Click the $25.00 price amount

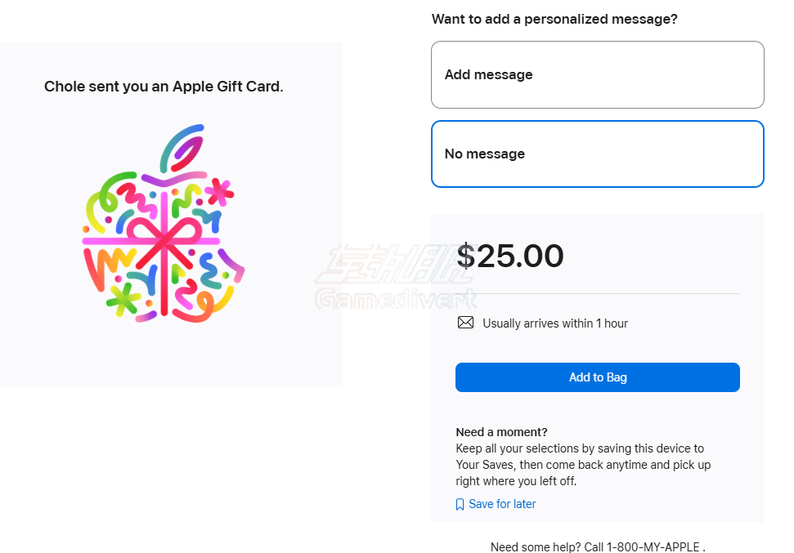[510, 256]
